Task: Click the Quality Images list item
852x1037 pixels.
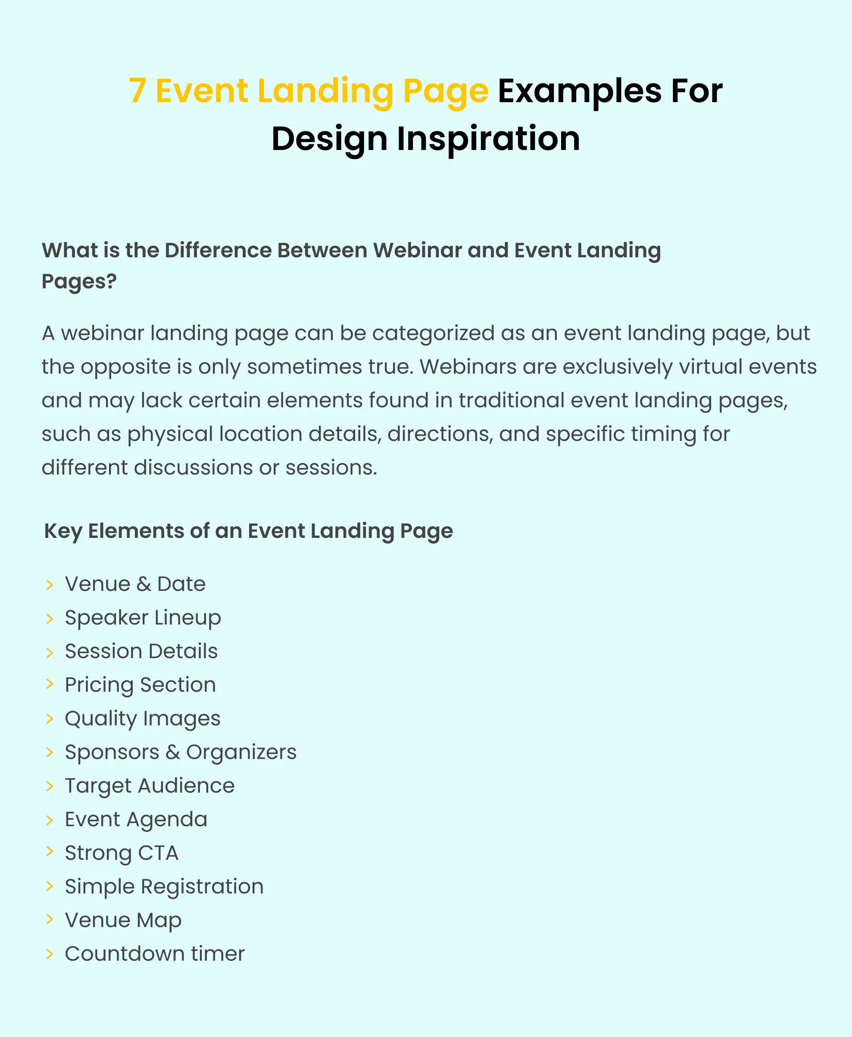Action: pyautogui.click(x=144, y=718)
